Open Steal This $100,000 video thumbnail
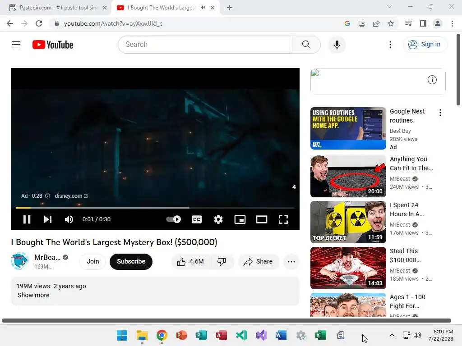462x346 pixels. (x=348, y=268)
